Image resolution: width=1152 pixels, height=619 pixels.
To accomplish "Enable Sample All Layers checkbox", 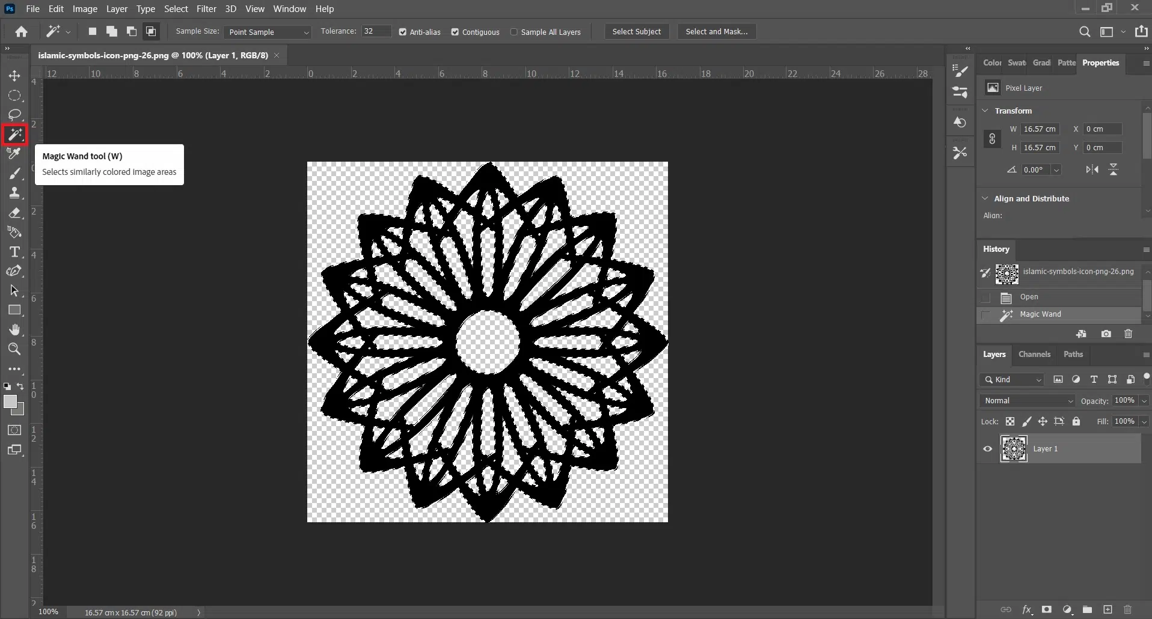I will tap(514, 32).
